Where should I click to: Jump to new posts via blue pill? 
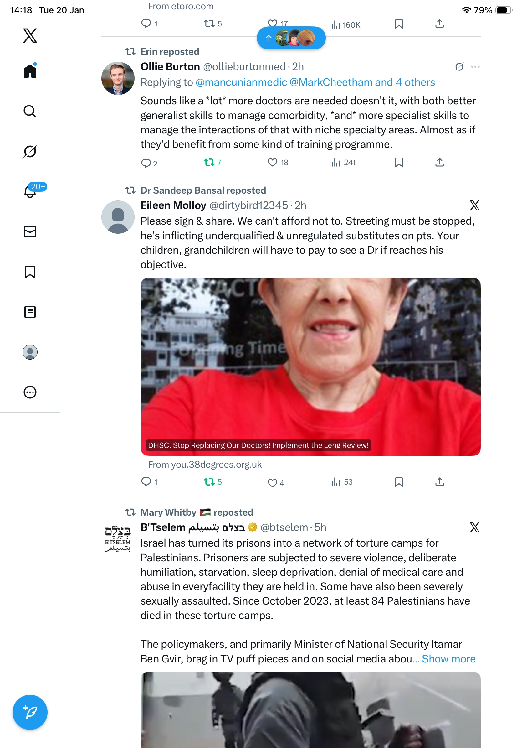(x=291, y=38)
